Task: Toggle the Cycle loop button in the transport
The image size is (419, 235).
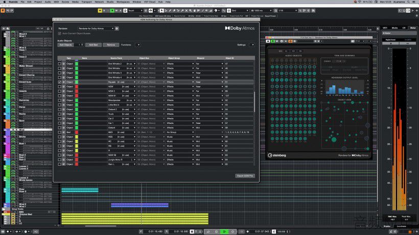Action: [208, 231]
